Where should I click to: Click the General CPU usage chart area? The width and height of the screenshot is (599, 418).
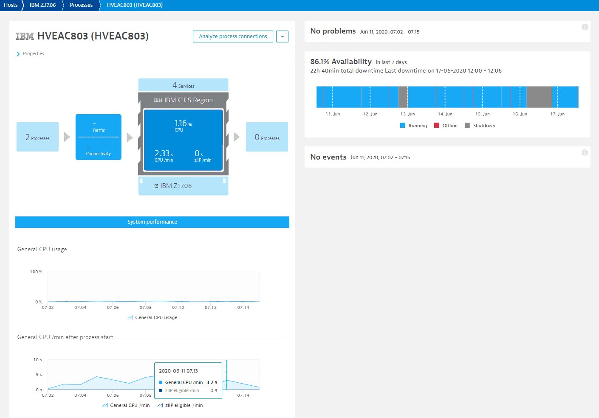point(153,287)
